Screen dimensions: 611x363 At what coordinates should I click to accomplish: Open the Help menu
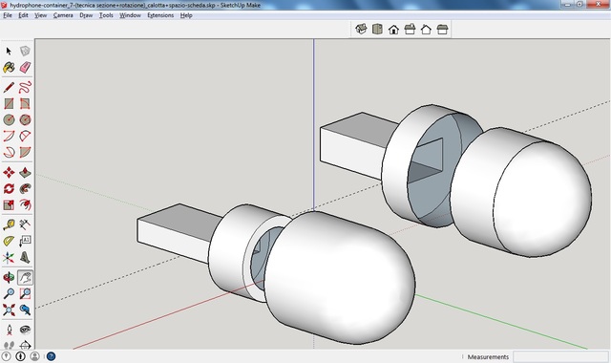[x=186, y=15]
